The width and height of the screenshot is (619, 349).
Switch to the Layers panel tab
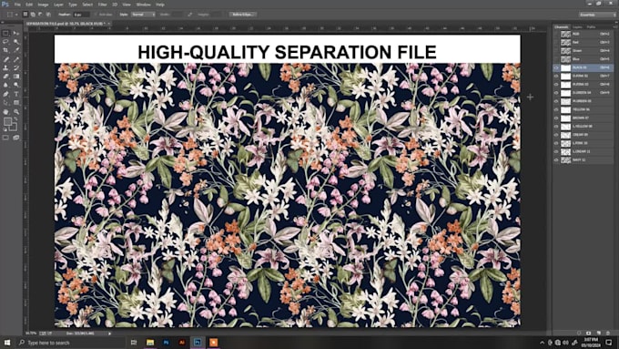[577, 27]
